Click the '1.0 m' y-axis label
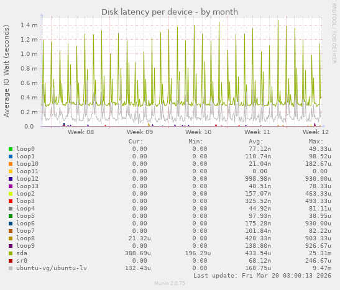This screenshot has width=340, height=290. pos(29,54)
